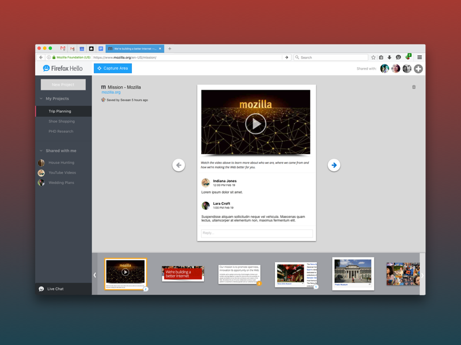The height and width of the screenshot is (345, 461).
Task: Switch to the black icon pinned tab
Action: (x=91, y=49)
